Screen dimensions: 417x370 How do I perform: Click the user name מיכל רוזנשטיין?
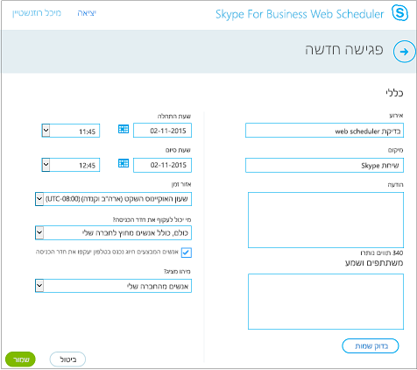37,13
